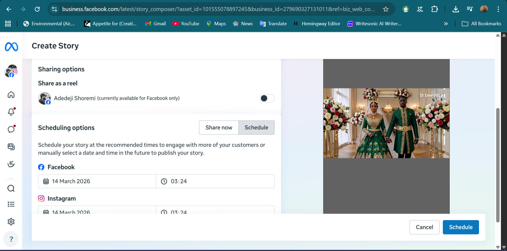
Task: Enable Share as a reel for Adedeji Shoremi
Action: click(267, 98)
